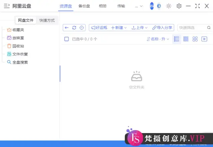Open 文件恢复 in sidebar
This screenshot has height=147, width=213.
(17, 54)
